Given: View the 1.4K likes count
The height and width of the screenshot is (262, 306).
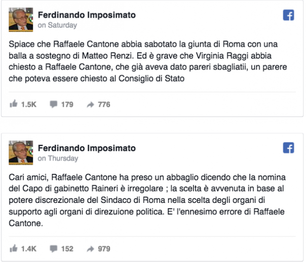Looking at the screenshot, I should [x=30, y=249].
